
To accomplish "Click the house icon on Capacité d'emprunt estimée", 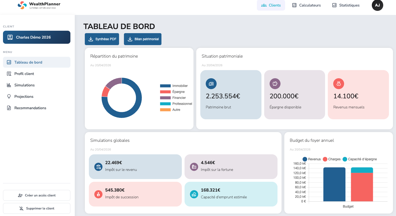I will [x=194, y=194].
